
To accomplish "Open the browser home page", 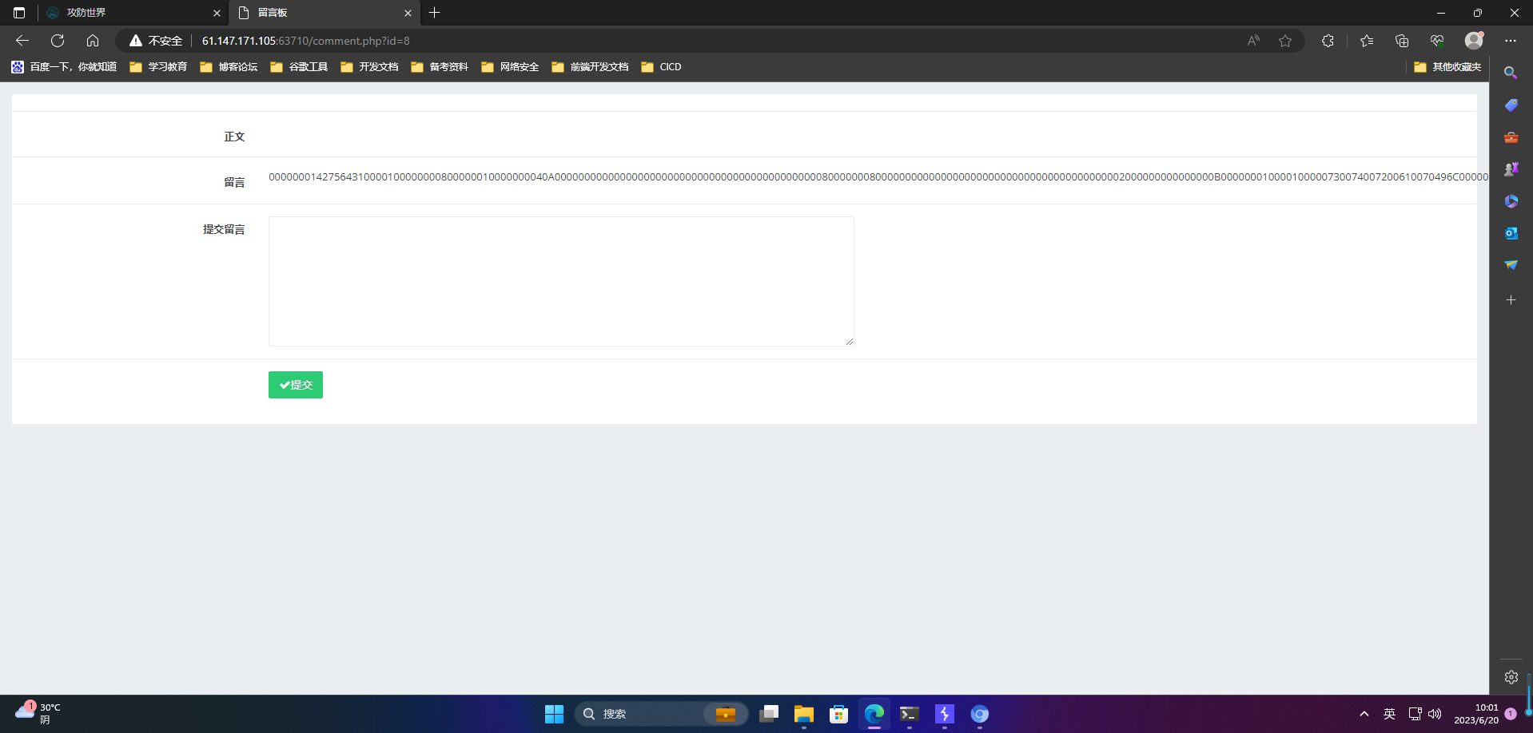I will pos(93,41).
